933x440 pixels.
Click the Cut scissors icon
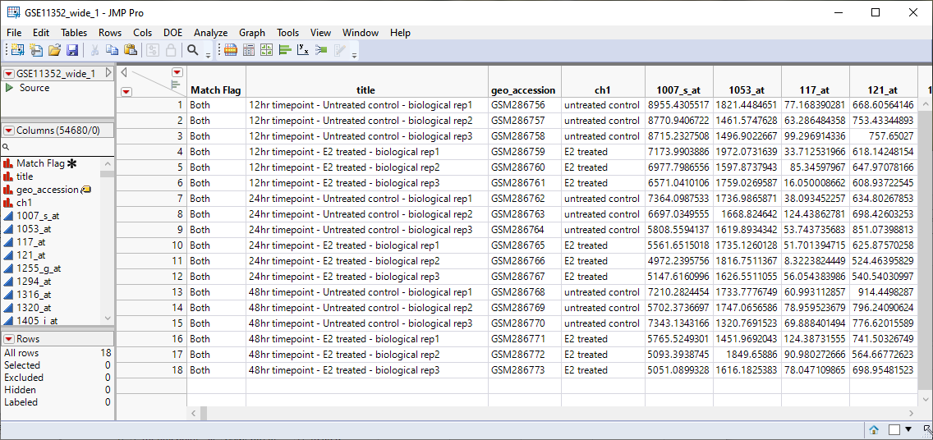(94, 51)
